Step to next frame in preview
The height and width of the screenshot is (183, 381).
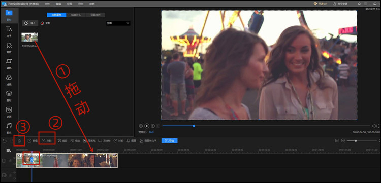coord(153,126)
